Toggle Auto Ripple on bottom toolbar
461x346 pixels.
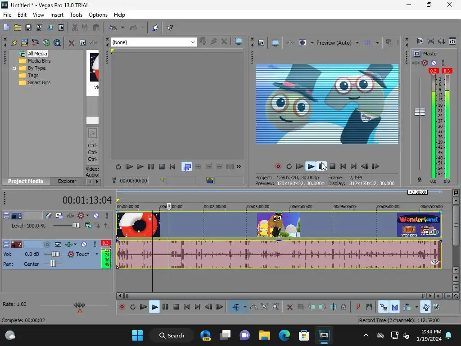(x=407, y=307)
